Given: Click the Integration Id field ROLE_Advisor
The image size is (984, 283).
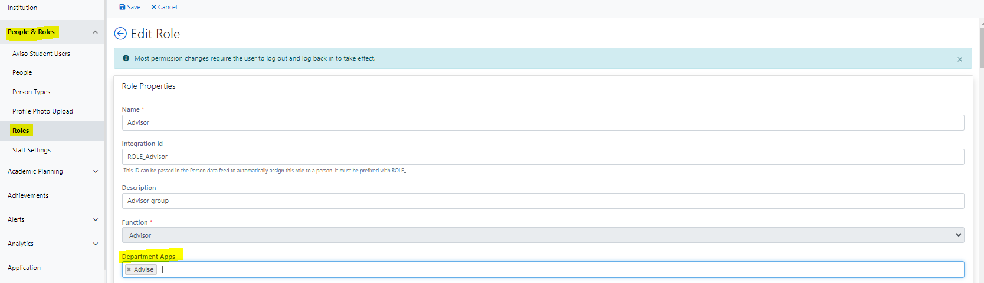Looking at the screenshot, I should (x=543, y=157).
